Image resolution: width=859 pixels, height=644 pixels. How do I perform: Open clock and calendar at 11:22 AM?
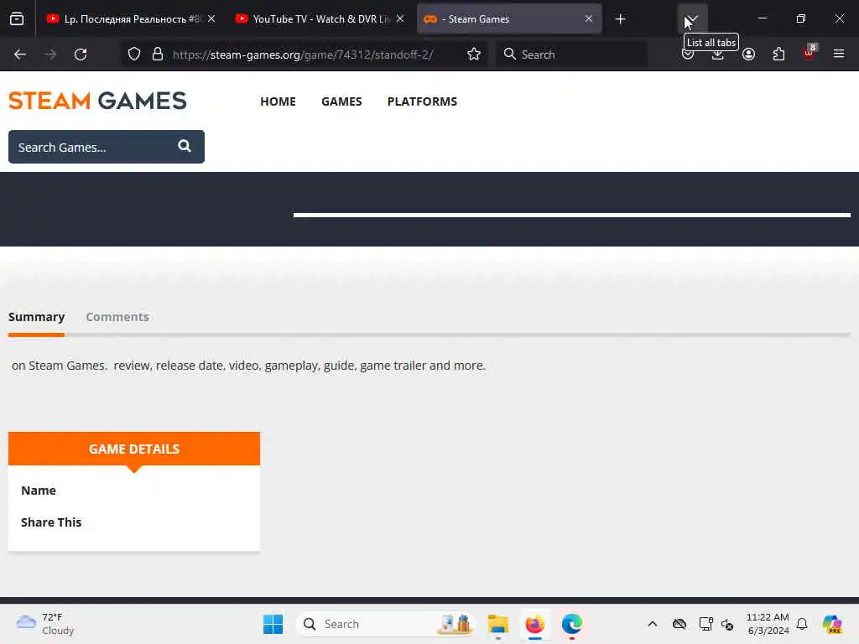(x=768, y=624)
